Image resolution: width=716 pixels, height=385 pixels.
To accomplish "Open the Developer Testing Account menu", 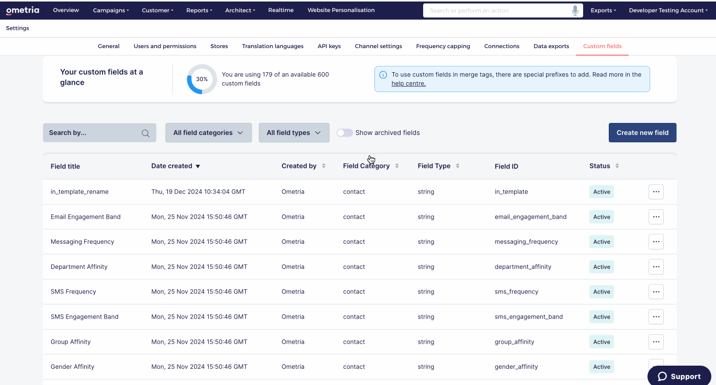I will 668,10.
